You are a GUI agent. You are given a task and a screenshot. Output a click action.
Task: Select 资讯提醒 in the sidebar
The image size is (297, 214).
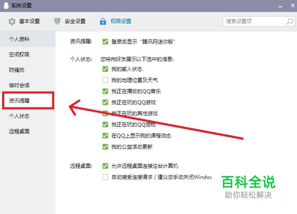click(x=28, y=101)
